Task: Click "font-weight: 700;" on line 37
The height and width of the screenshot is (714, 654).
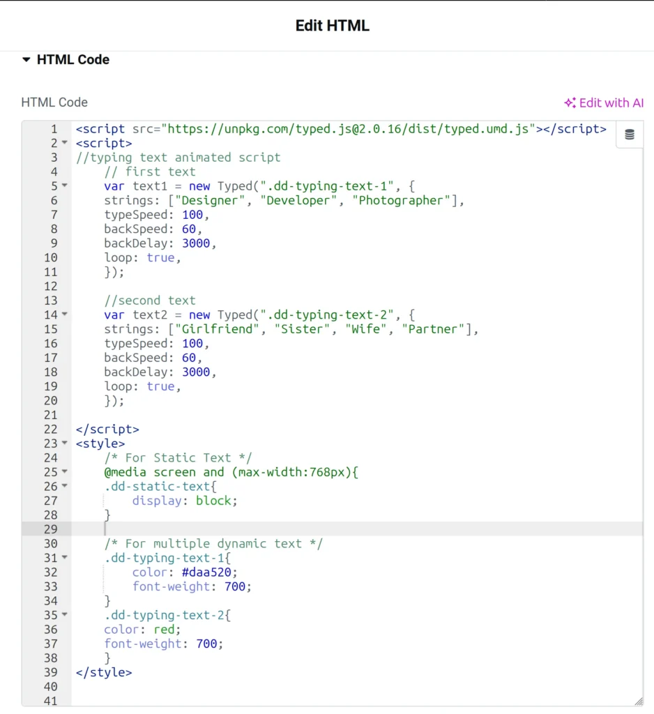Action: [164, 644]
